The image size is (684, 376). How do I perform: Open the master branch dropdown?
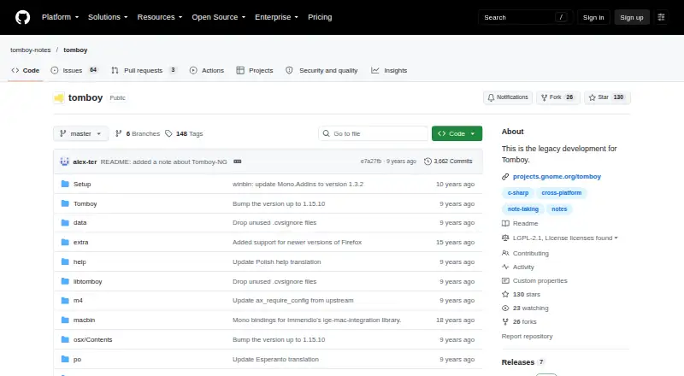coord(80,133)
